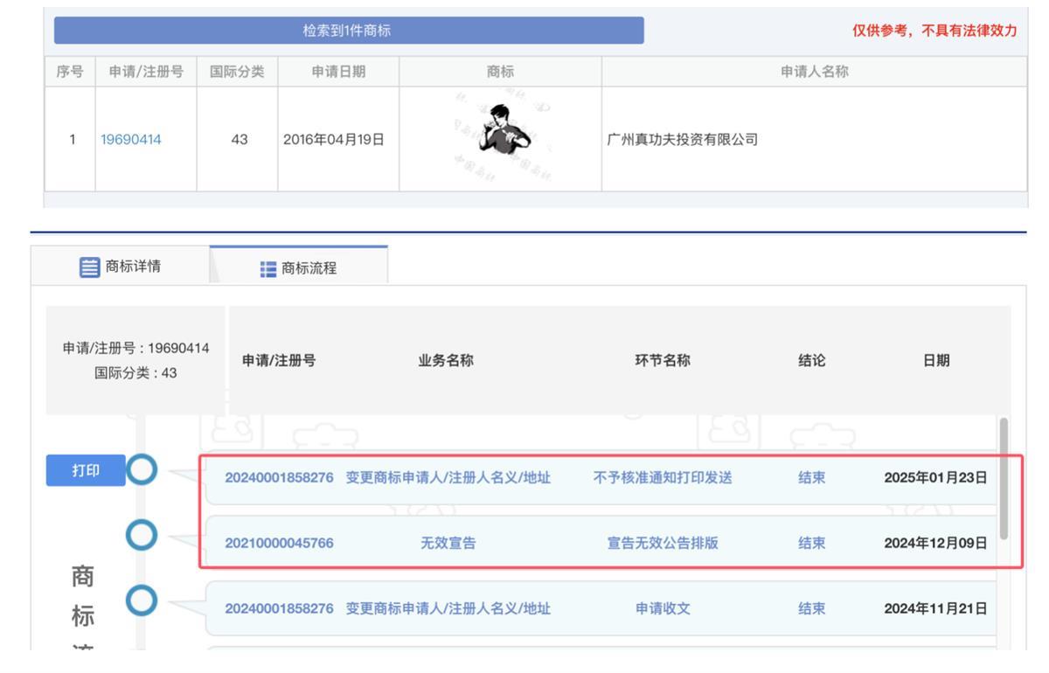Open the 商标详情 tab document icon
The width and height of the screenshot is (1049, 673).
point(88,268)
